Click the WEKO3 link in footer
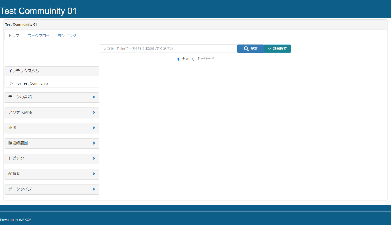The height and width of the screenshot is (225, 391). tap(25, 220)
